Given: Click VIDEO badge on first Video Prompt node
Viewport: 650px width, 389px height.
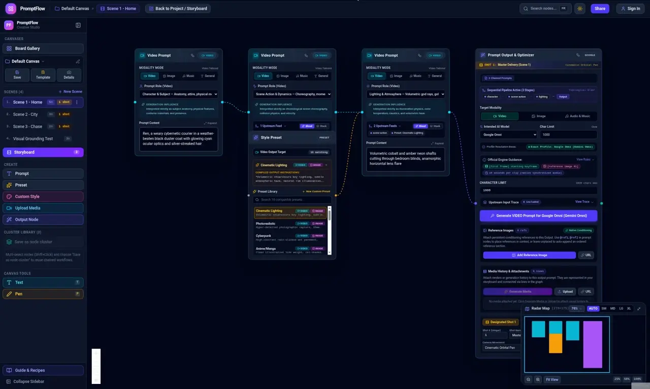Looking at the screenshot, I should [x=208, y=55].
